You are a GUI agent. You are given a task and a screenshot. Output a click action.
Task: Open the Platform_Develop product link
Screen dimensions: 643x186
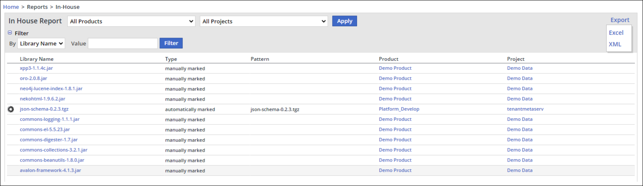(399, 109)
